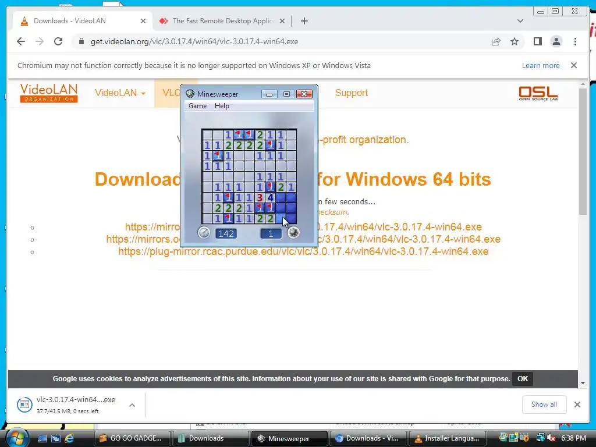This screenshot has width=596, height=447.
Task: Open the profile avatar button
Action: (556, 41)
